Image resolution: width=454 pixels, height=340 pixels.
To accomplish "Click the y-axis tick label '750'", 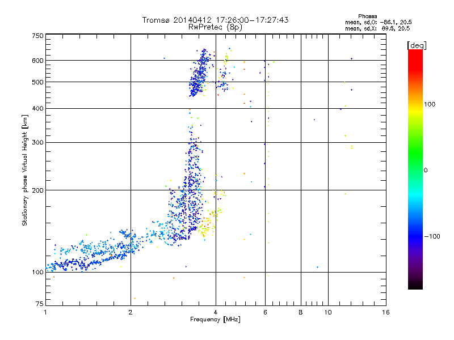I will 38,36.
